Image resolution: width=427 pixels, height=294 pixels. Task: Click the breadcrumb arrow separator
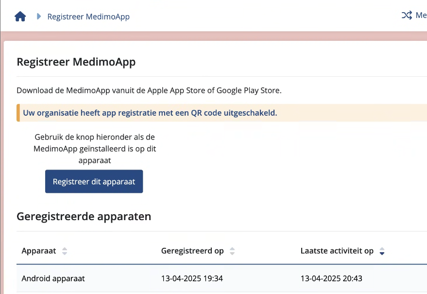tap(39, 17)
